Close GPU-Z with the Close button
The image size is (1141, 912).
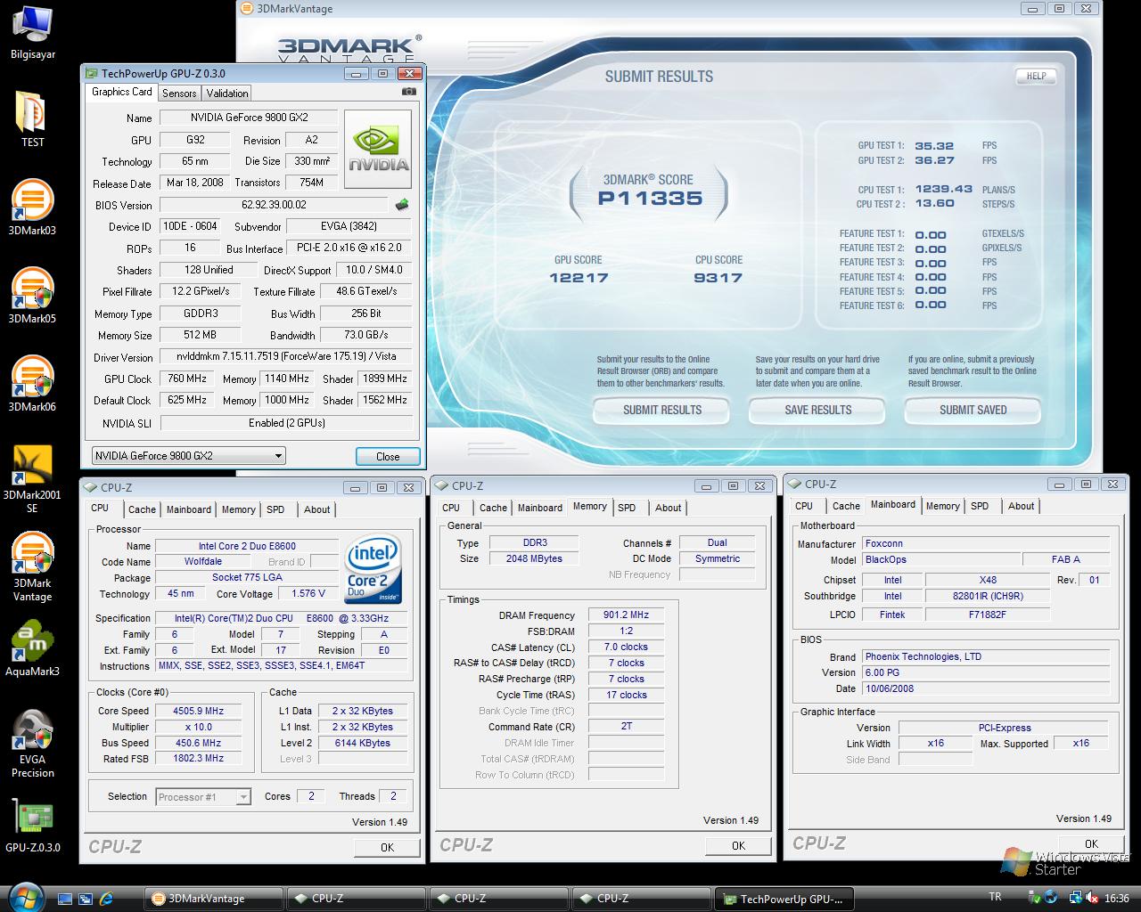coord(388,456)
